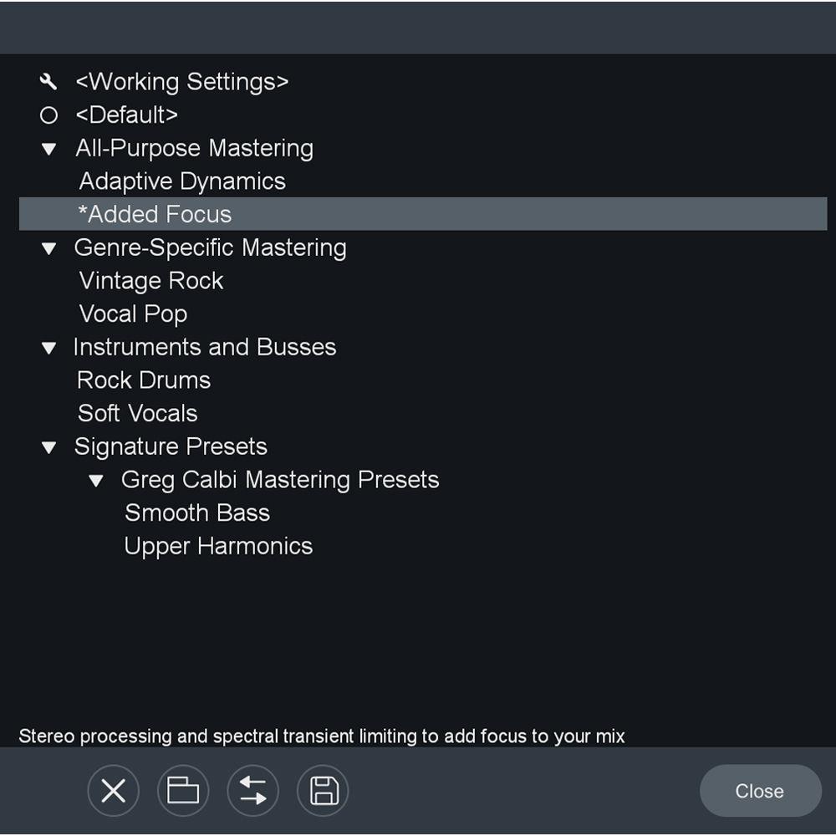Select the Vocal Pop preset
The image size is (836, 836).
coord(133,313)
